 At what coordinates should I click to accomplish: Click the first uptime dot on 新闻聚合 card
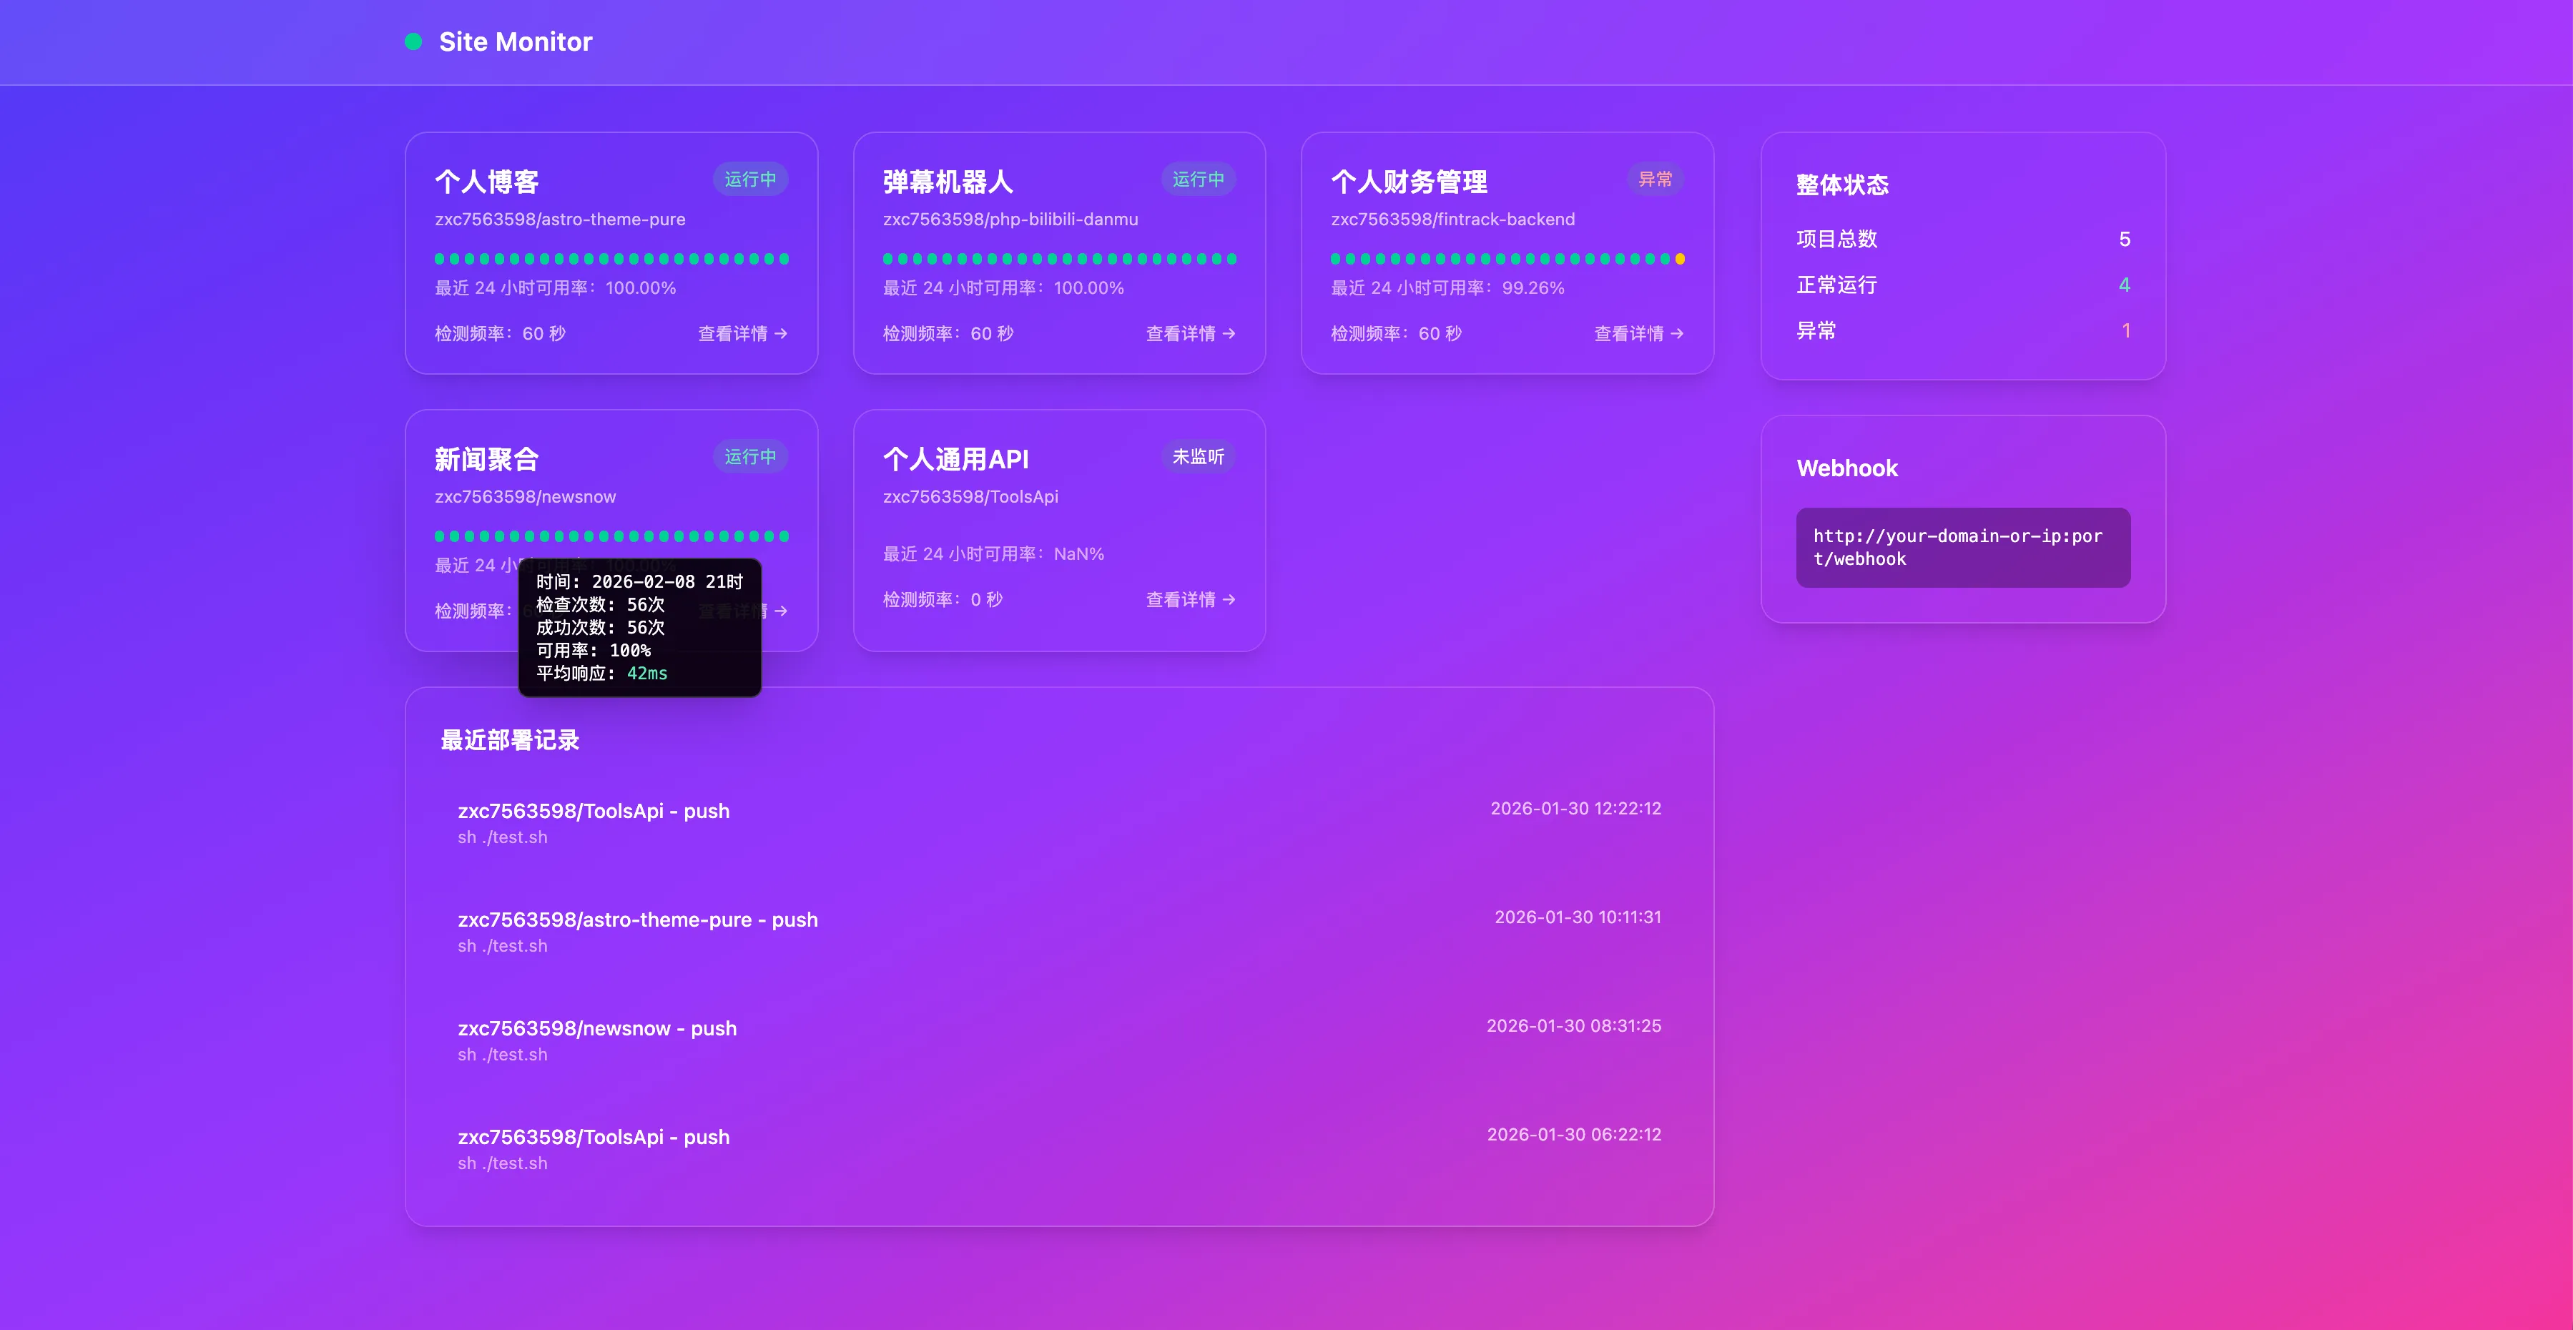pyautogui.click(x=440, y=537)
